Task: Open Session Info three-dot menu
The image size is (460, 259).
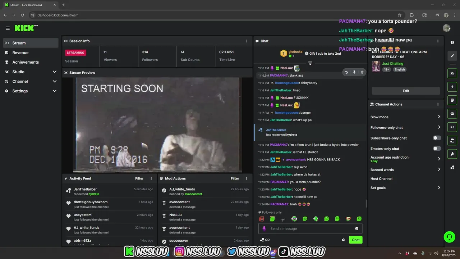Action: [247, 41]
